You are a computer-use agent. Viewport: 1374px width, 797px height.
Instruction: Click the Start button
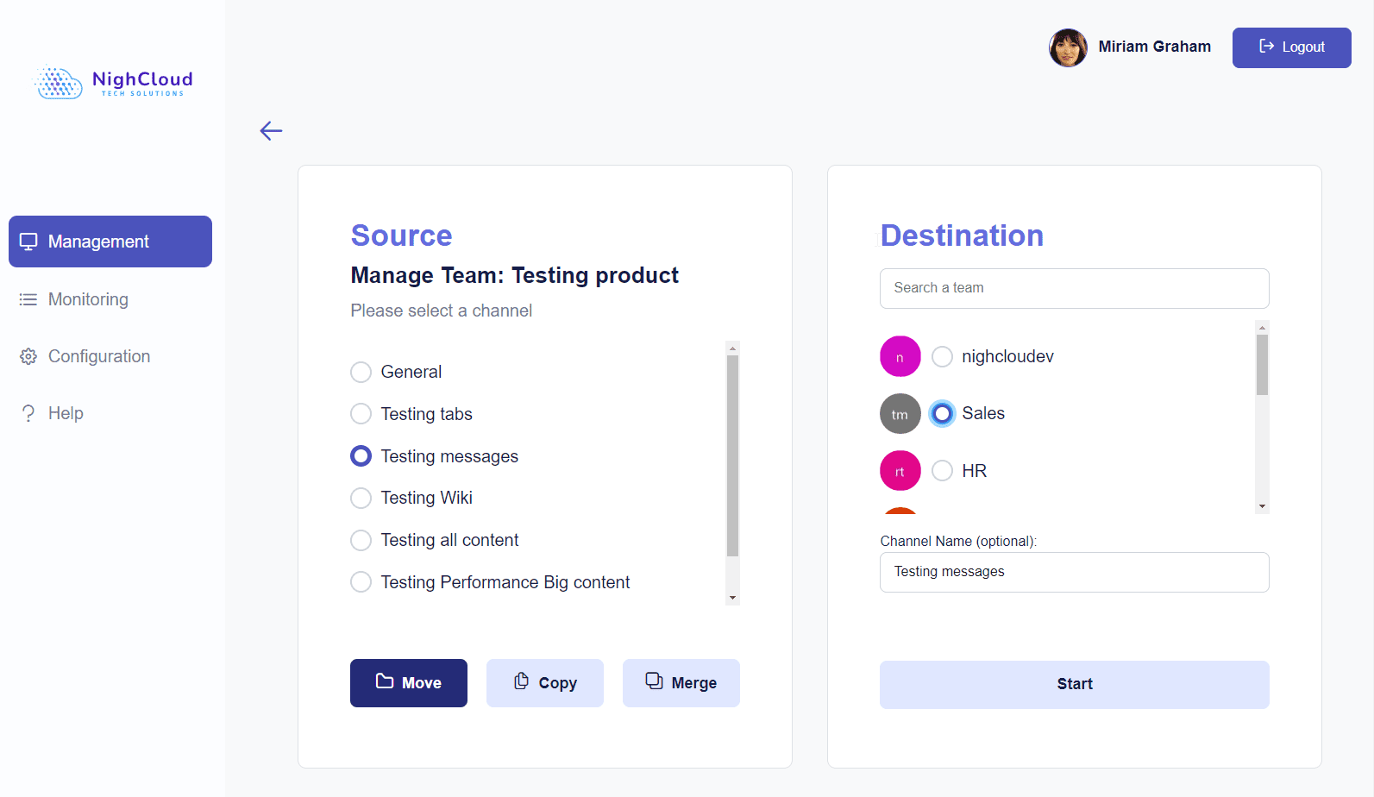point(1074,684)
